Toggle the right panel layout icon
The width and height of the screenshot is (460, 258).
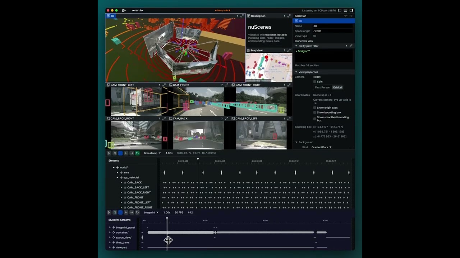(351, 10)
